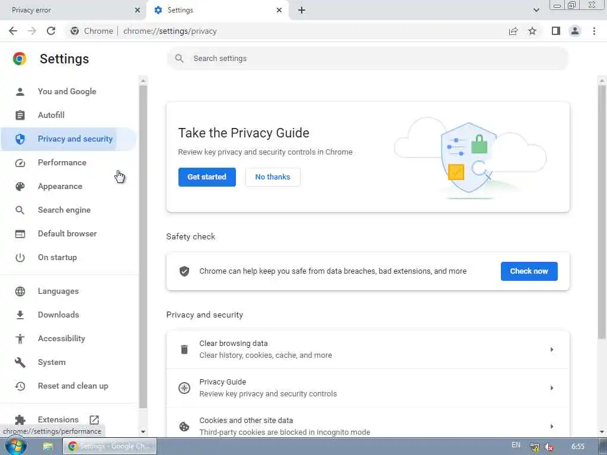Click the EN language indicator

[x=516, y=445]
